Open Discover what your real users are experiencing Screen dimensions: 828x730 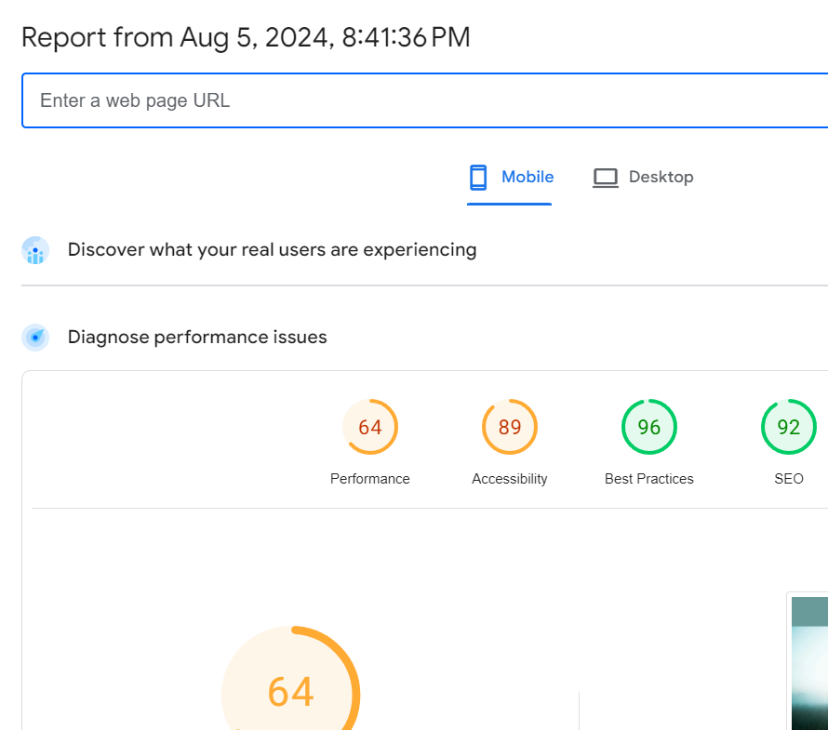point(272,249)
